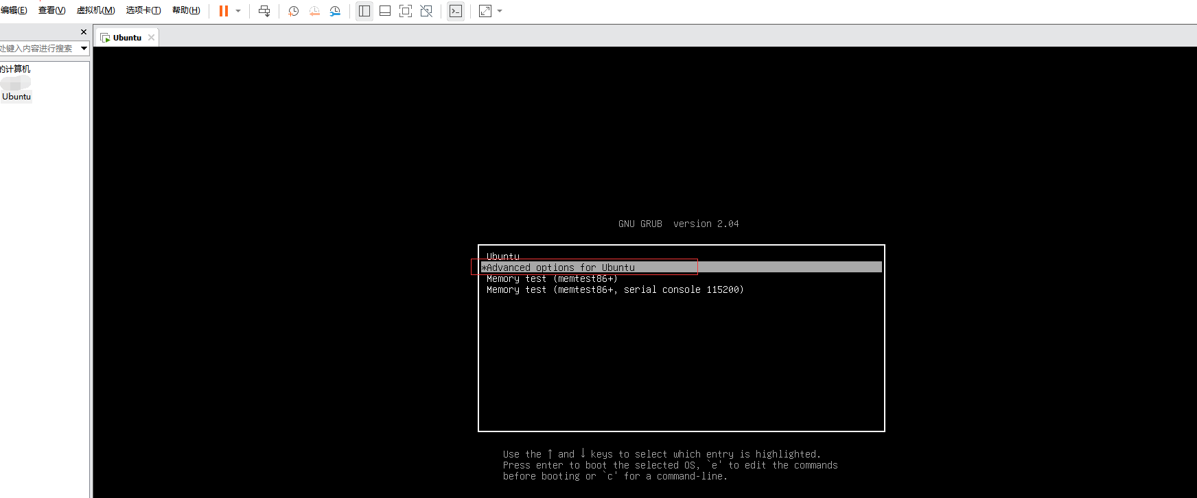Viewport: 1197px width, 498px height.
Task: Send Ctrl+Alt+Del to the virtual machine
Action: coord(264,11)
